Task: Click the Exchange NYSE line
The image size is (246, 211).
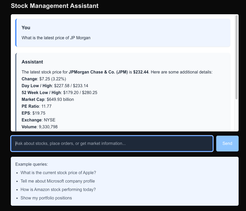Action: coord(38,120)
